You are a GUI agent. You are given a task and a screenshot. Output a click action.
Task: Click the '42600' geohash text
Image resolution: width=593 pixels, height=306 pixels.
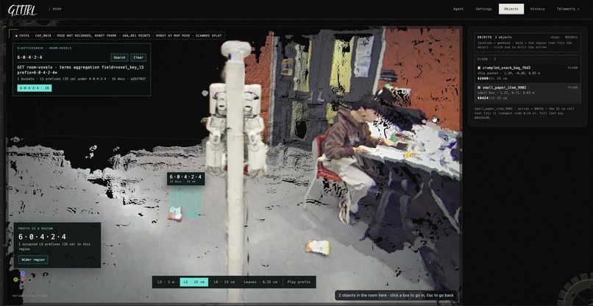click(x=483, y=78)
